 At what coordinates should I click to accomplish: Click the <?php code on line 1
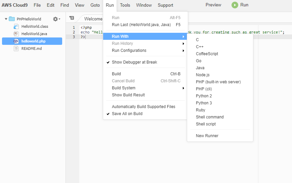tap(86, 28)
